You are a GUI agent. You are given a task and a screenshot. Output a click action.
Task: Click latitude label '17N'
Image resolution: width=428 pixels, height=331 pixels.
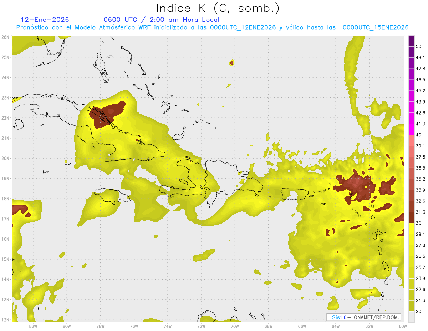pos(5,219)
